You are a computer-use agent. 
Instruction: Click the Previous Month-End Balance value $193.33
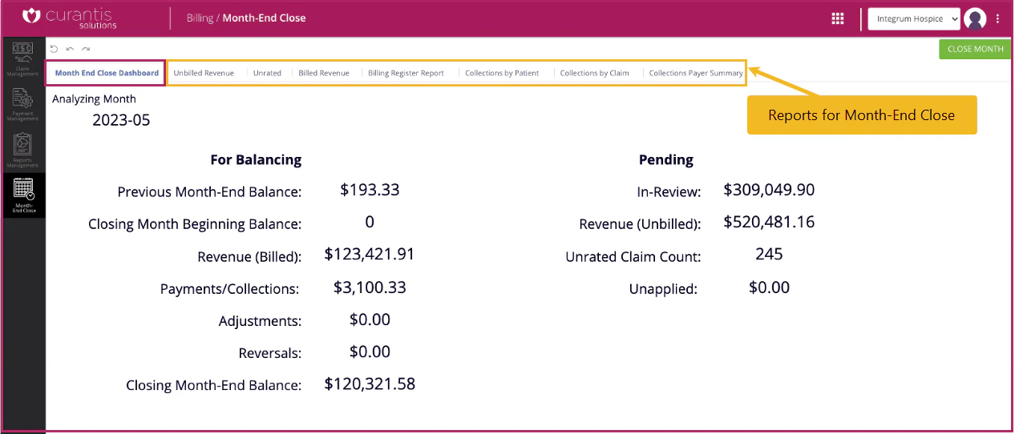(370, 190)
